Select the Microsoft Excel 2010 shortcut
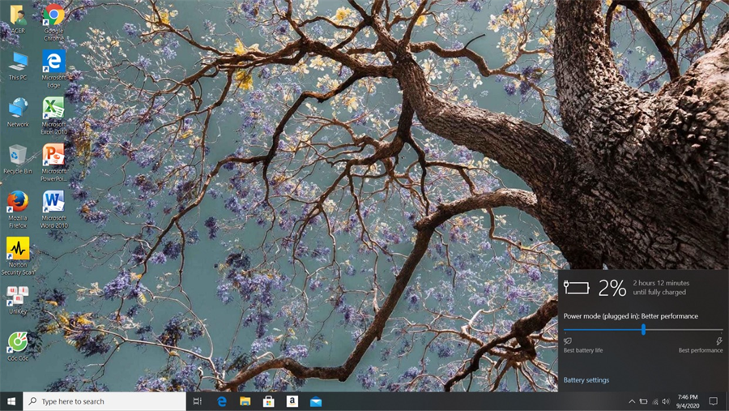 point(54,115)
